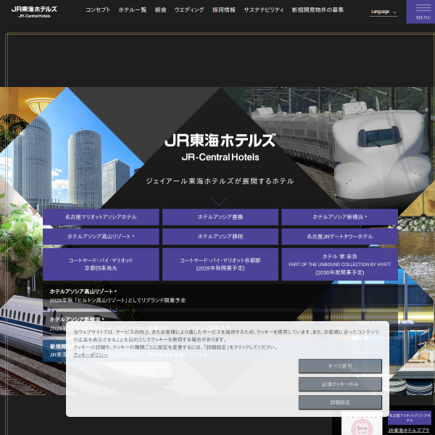Click the centered JR東海ホテルズ hero title
Image resolution: width=435 pixels, height=435 pixels.
coord(220,141)
